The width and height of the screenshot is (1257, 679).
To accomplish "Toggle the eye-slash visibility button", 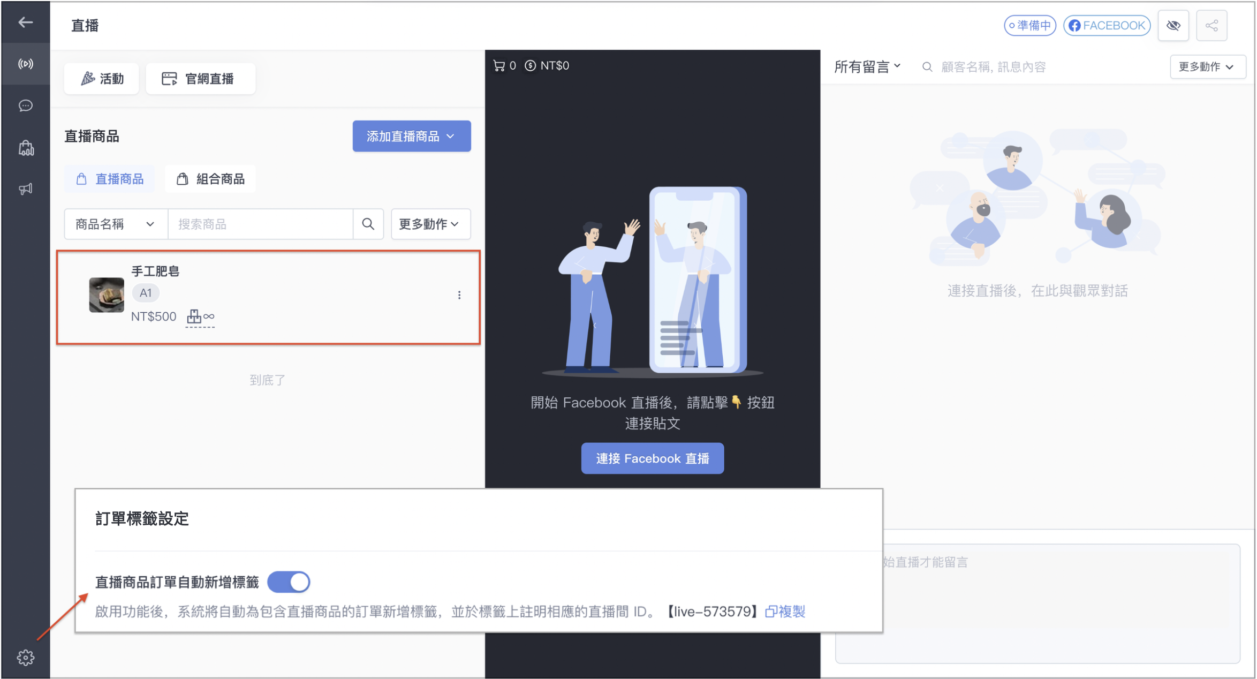I will coord(1173,25).
